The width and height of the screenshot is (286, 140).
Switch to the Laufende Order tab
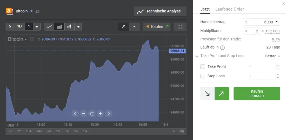229,9
